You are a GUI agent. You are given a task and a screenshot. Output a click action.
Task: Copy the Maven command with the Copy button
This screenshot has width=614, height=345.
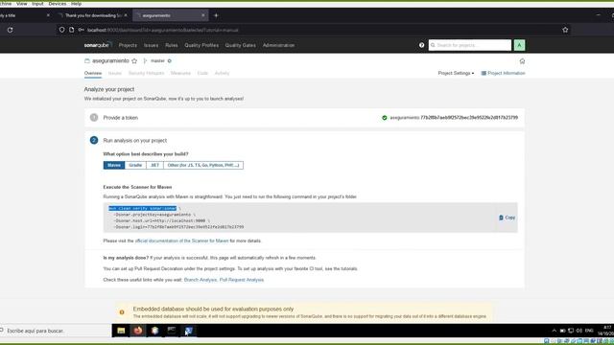(x=508, y=218)
